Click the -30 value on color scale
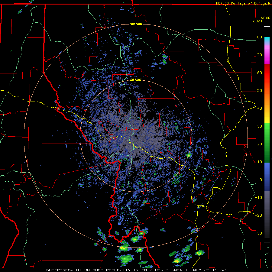This screenshot has width=272, height=272. (258, 233)
